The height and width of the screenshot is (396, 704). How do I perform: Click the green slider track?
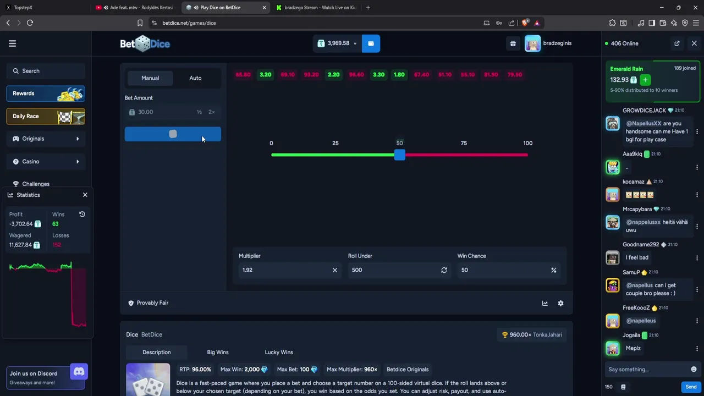click(x=333, y=155)
